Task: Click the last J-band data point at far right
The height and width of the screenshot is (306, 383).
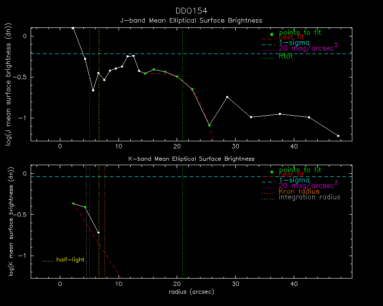Action: point(338,136)
